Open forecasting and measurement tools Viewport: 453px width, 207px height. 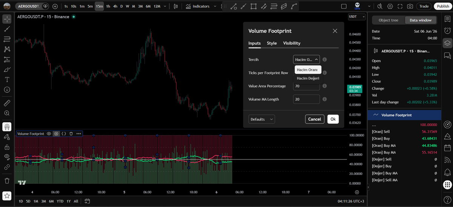(x=7, y=59)
